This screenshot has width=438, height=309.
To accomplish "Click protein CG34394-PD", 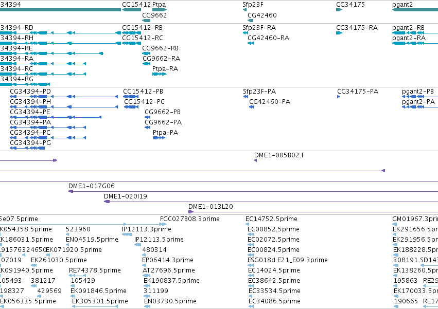I will [x=30, y=92].
